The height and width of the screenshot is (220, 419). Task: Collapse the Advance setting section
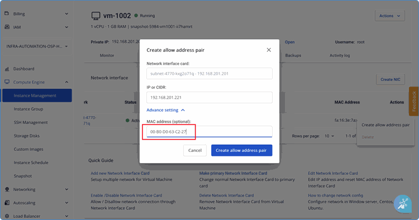166,110
